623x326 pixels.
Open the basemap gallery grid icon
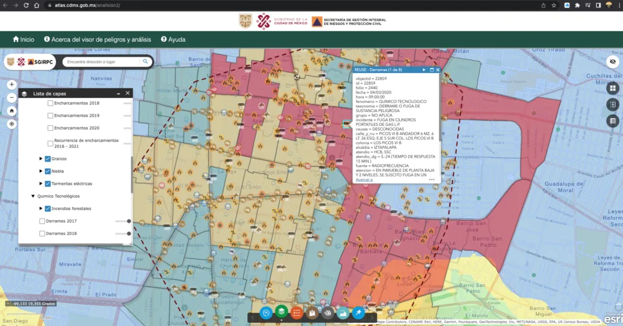tap(612, 89)
